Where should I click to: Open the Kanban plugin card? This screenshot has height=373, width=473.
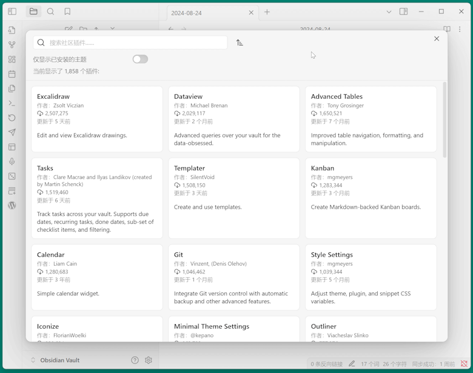pyautogui.click(x=371, y=198)
